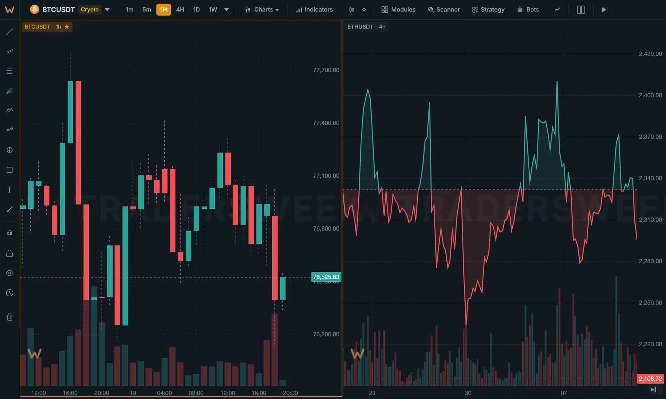Expand the BTCUSDT symbol dropdown arrow
This screenshot has width=666, height=399.
(107, 10)
